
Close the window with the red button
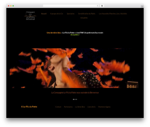point(9,6)
